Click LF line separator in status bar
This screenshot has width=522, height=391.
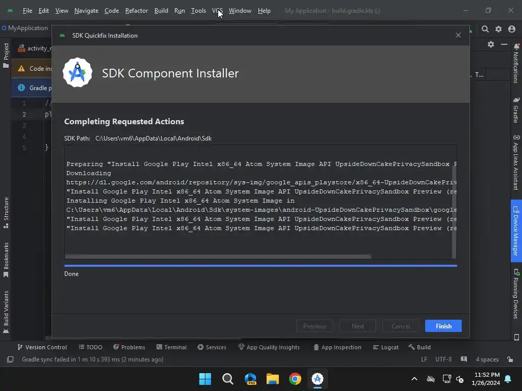pos(424,359)
